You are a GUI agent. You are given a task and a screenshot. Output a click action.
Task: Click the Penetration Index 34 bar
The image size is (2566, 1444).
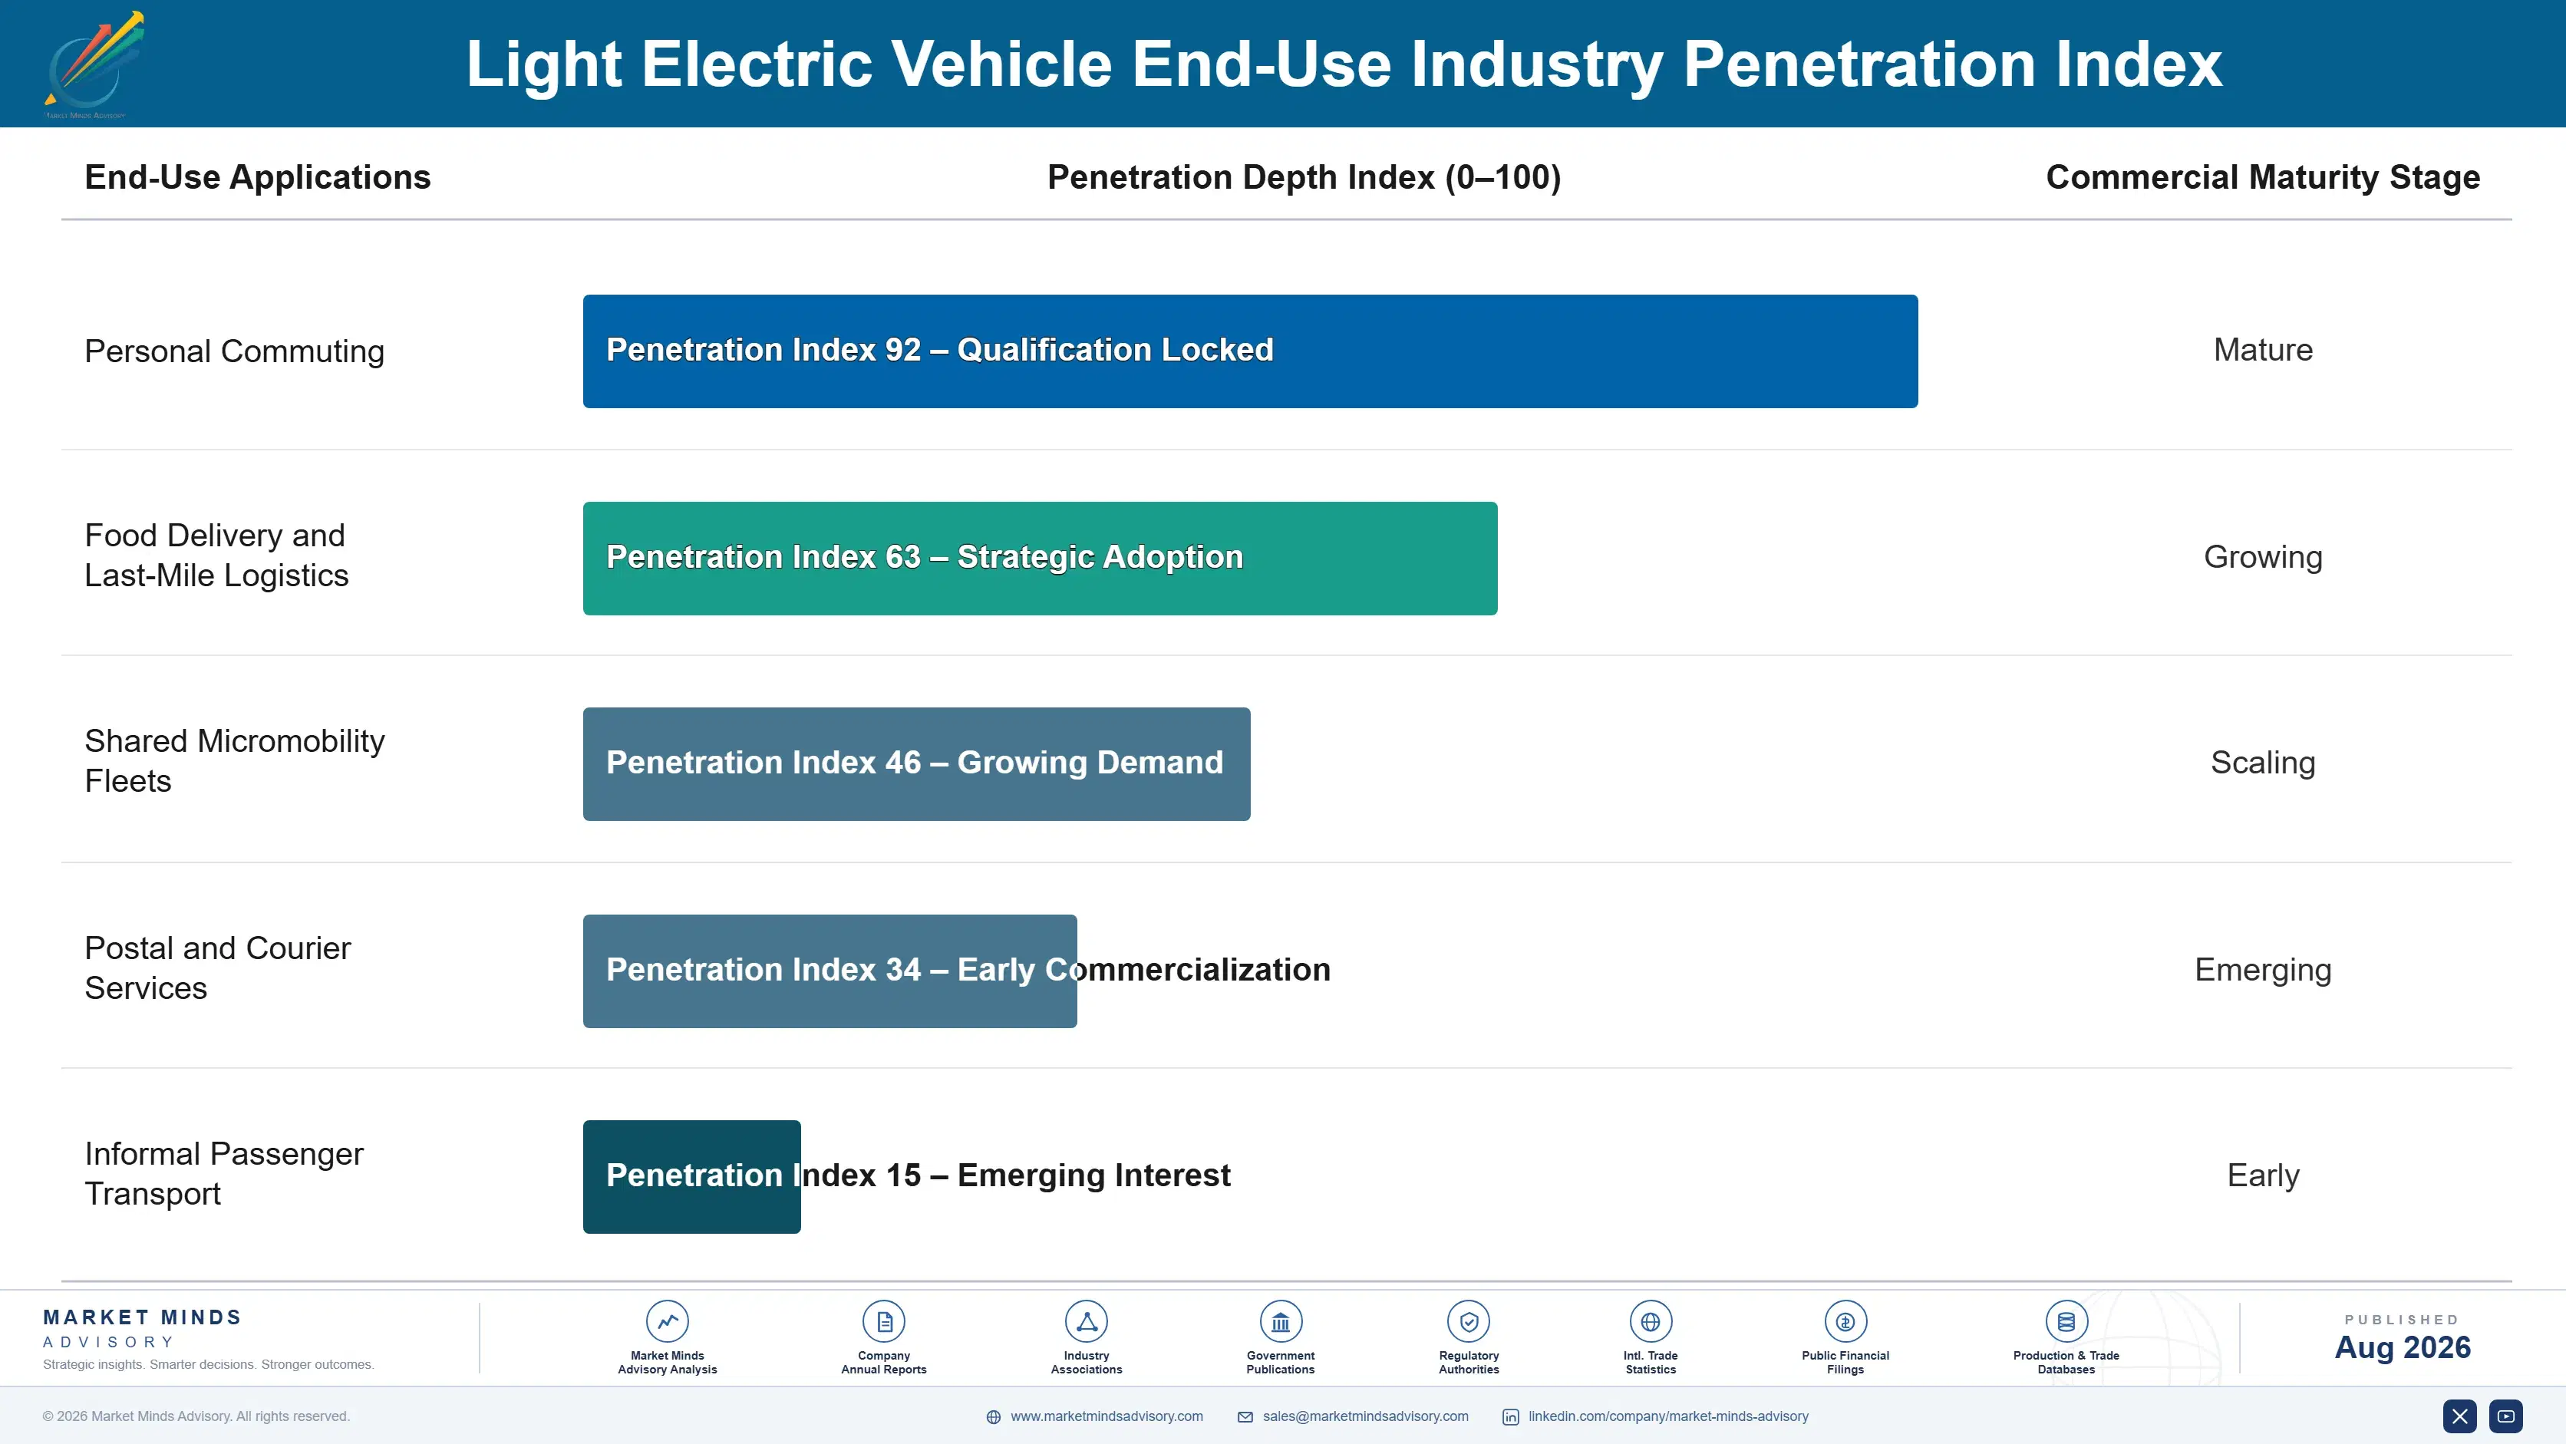(829, 971)
